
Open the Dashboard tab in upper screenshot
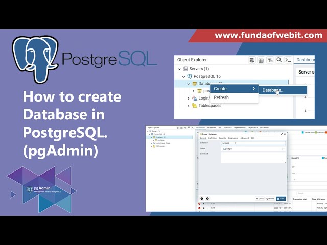coord(305,60)
